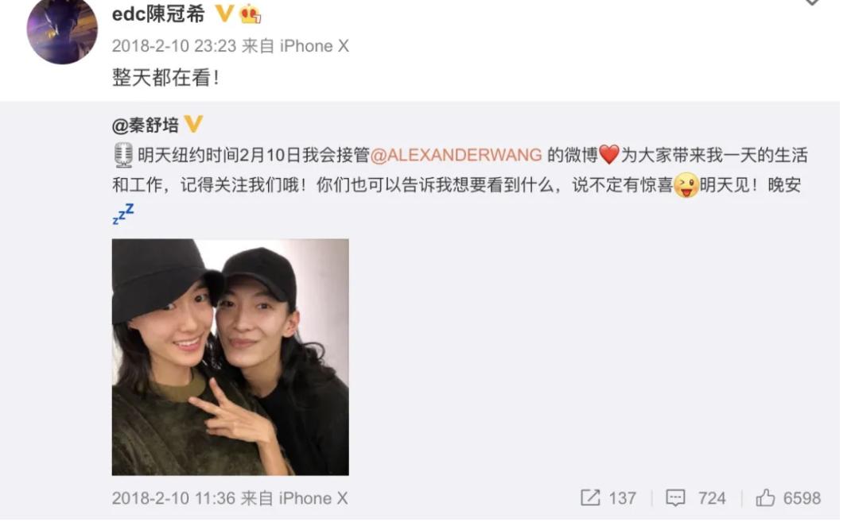Click the membership crown icon beside edc陳冠希
Image resolution: width=851 pixels, height=526 pixels.
(x=250, y=14)
